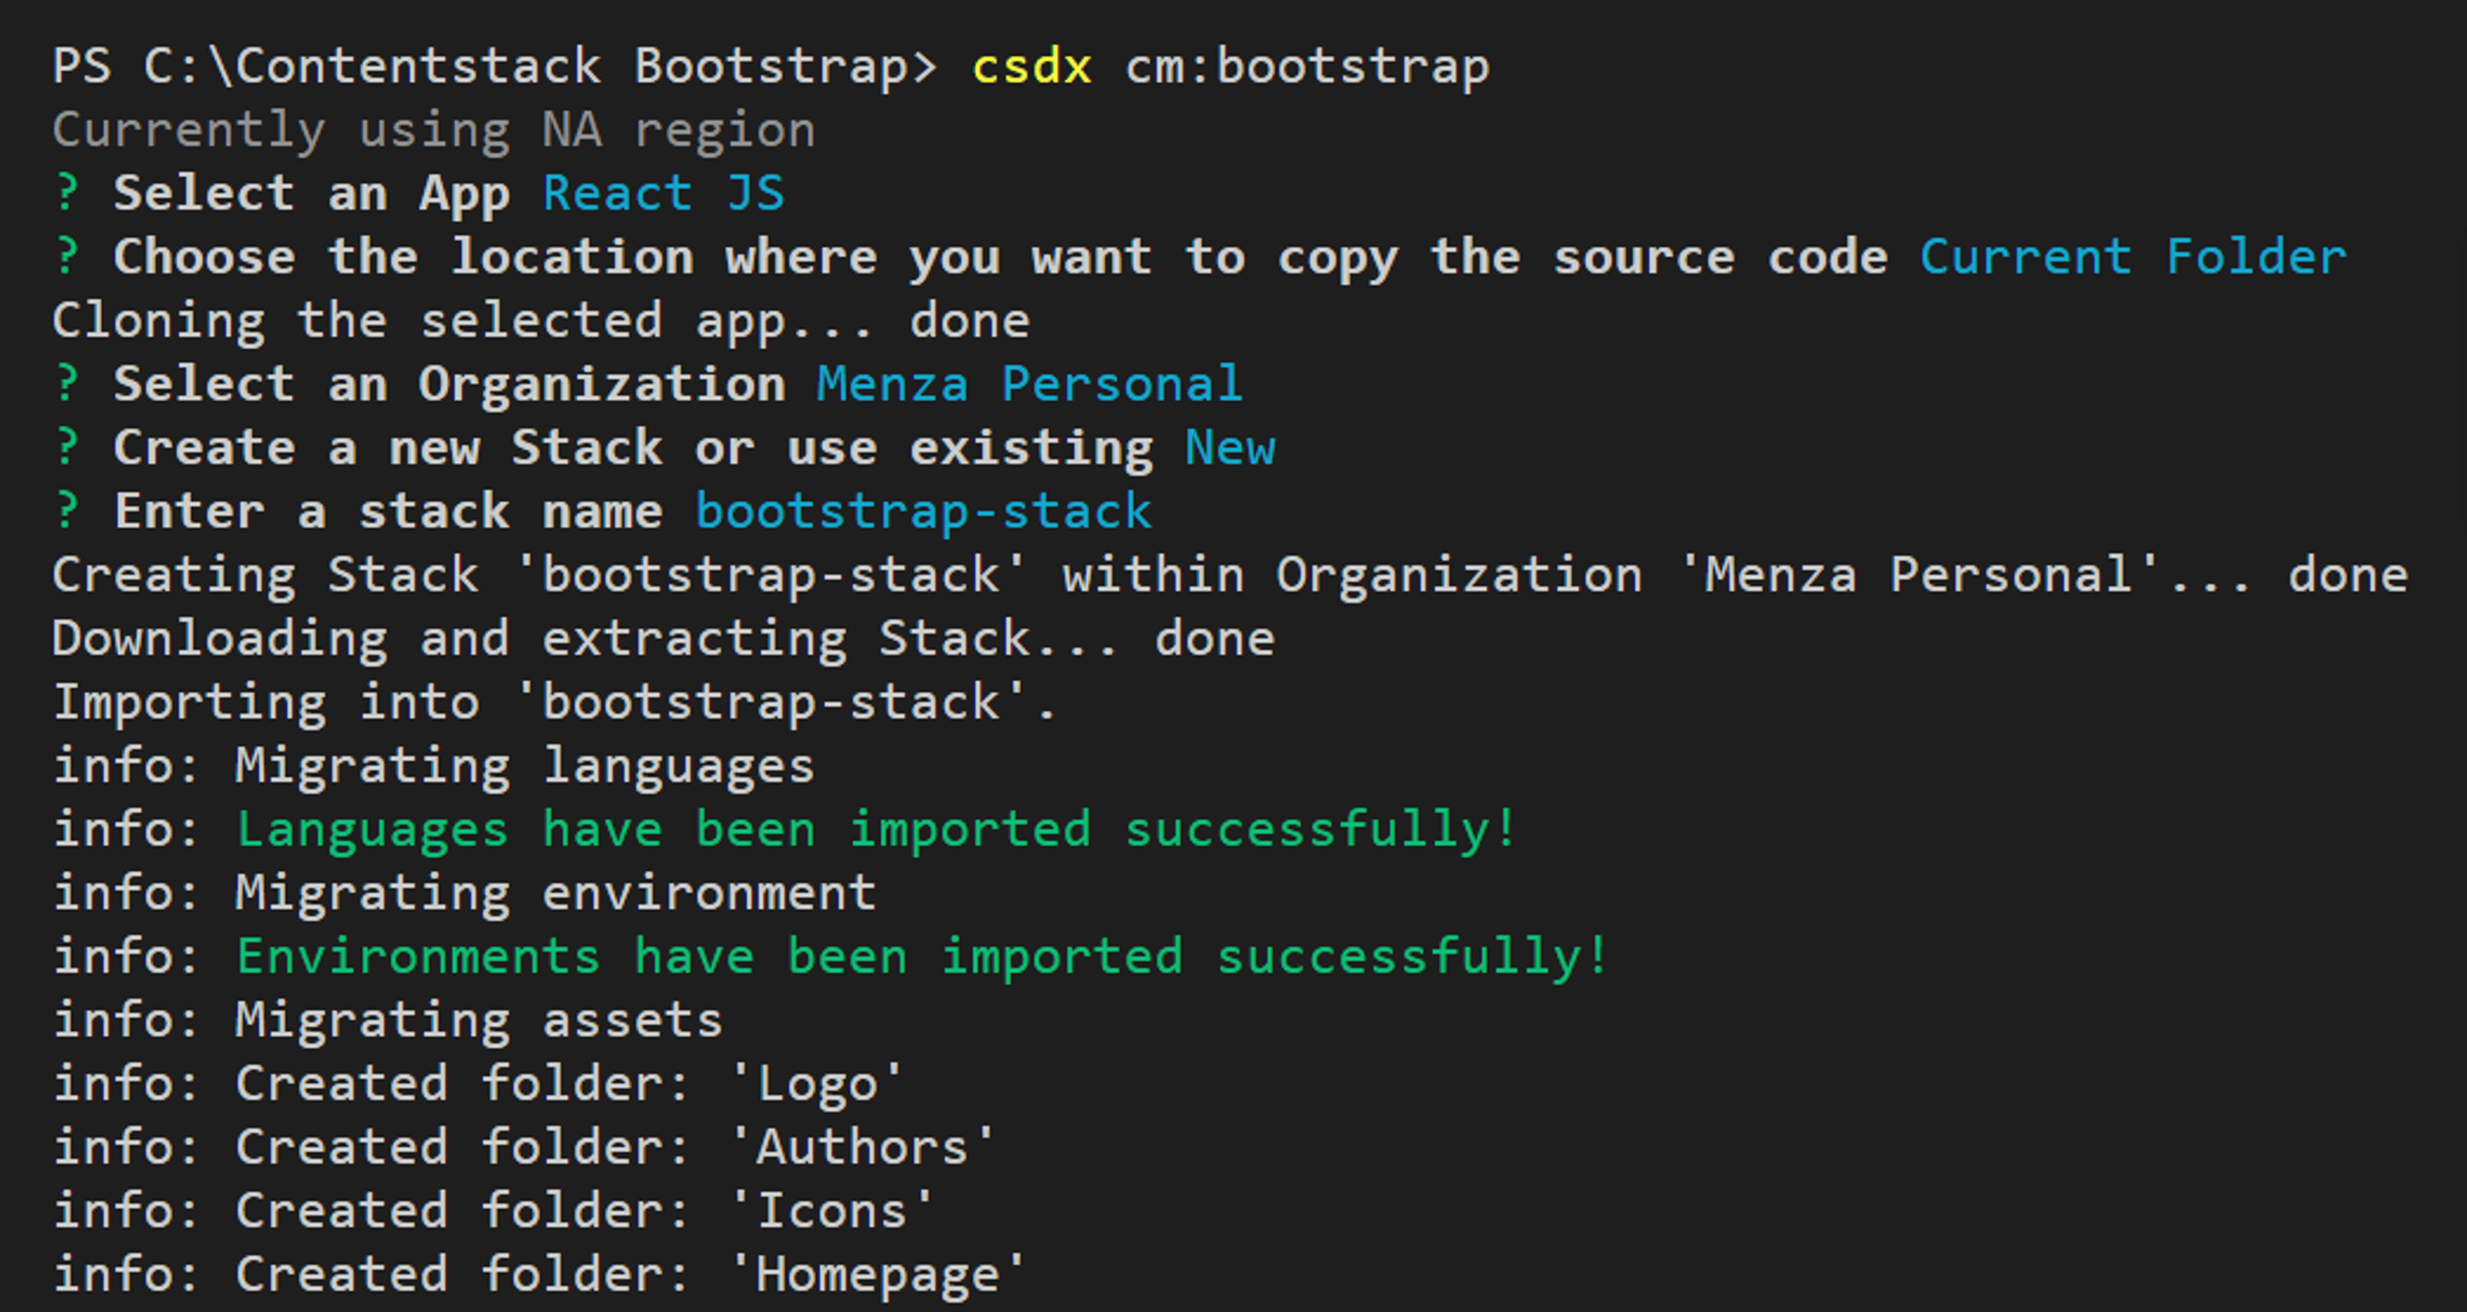Viewport: 2467px width, 1312px height.
Task: Click the 'Migrating environment' info line
Action: click(464, 894)
